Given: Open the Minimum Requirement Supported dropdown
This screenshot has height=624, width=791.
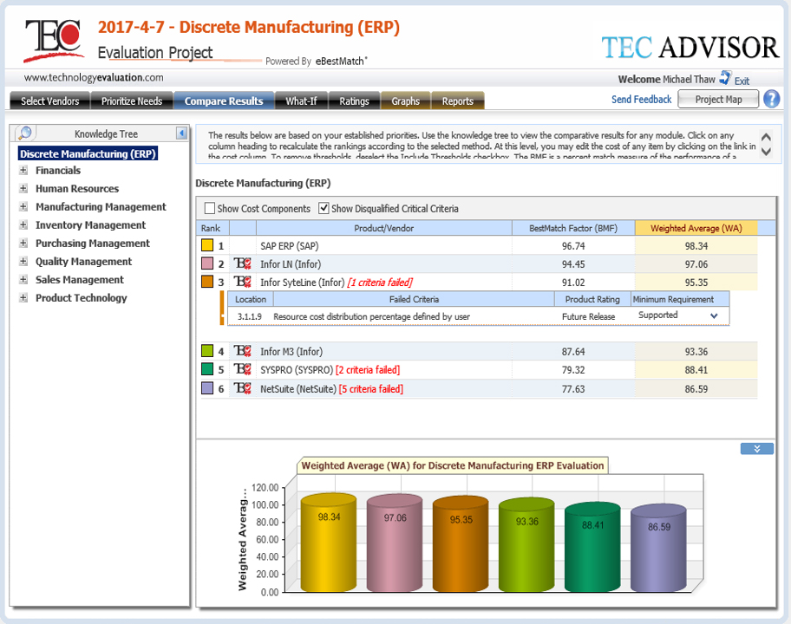Looking at the screenshot, I should (714, 316).
